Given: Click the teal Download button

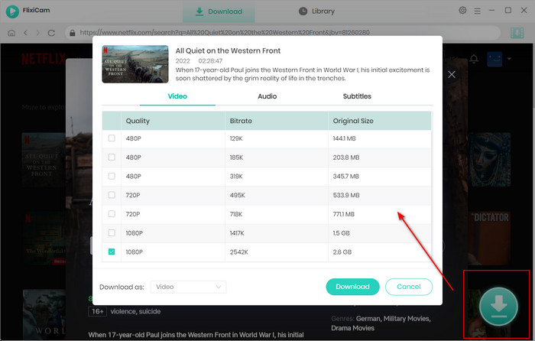Looking at the screenshot, I should tap(352, 287).
